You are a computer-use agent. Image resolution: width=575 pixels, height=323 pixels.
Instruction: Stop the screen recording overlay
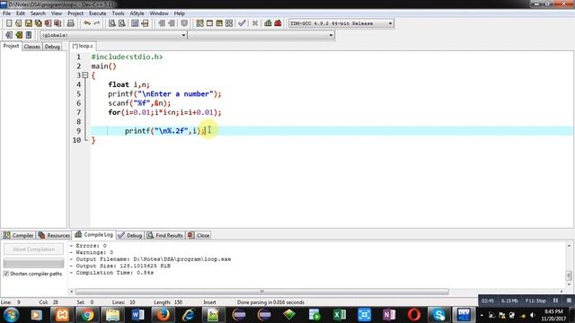click(x=569, y=301)
